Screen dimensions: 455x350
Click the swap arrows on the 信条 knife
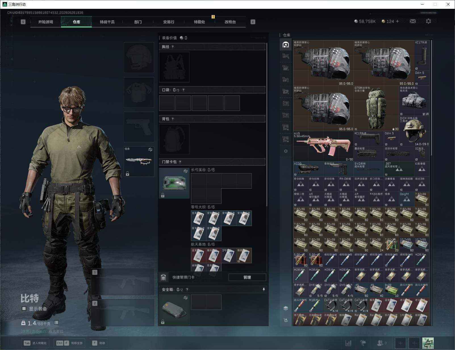click(x=150, y=149)
